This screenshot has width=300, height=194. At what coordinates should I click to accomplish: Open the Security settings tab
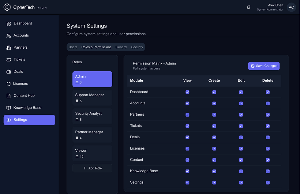point(137,47)
